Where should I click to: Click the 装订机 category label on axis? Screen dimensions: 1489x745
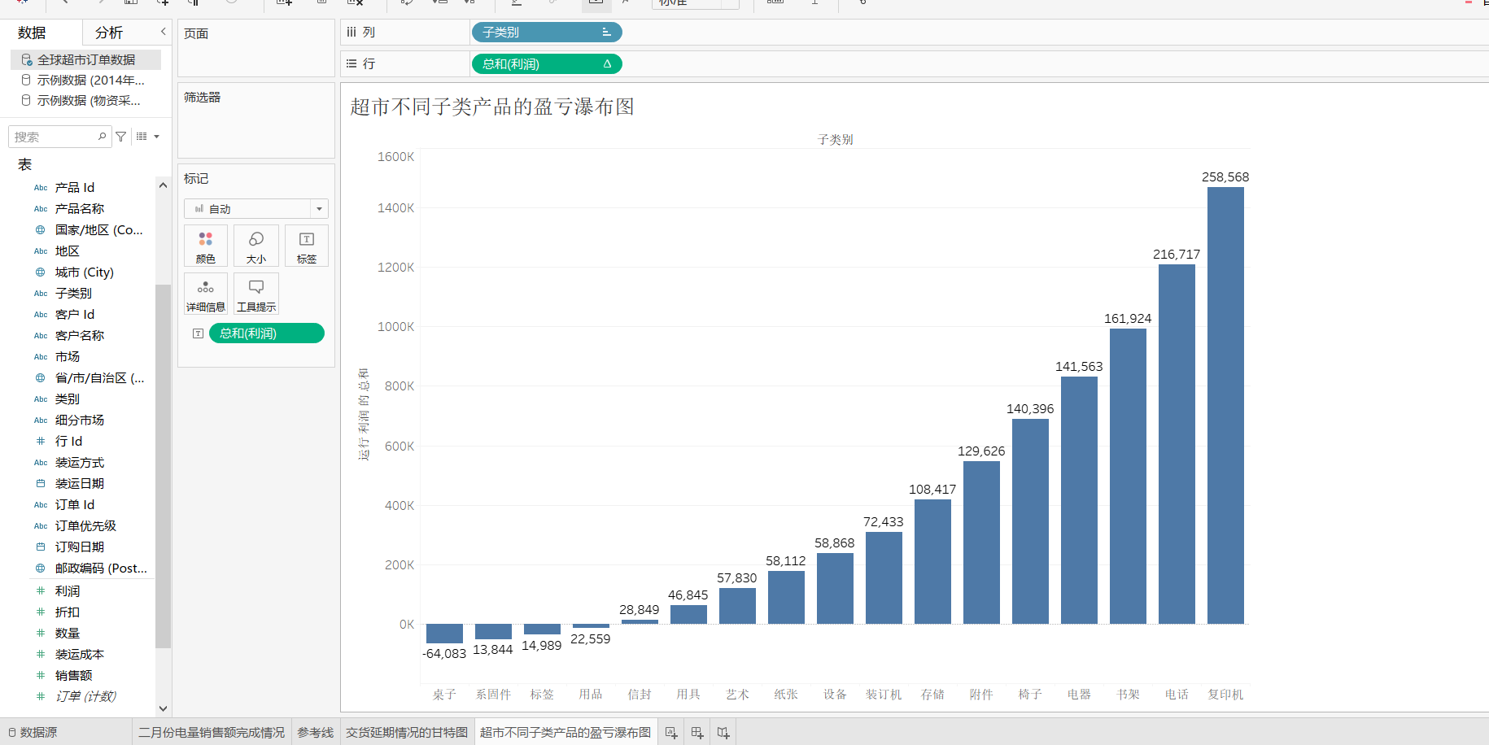pyautogui.click(x=884, y=695)
